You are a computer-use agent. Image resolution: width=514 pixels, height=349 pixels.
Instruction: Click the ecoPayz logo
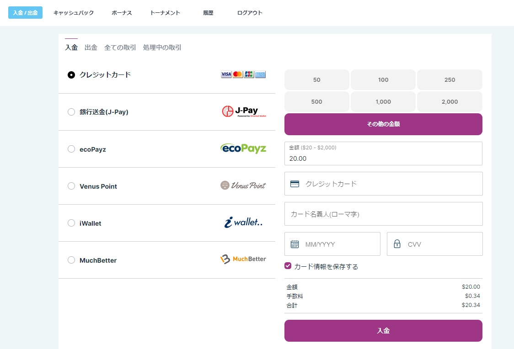point(243,148)
